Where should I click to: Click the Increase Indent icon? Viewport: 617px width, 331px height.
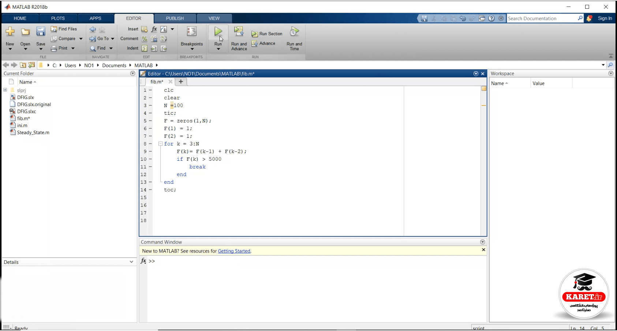pyautogui.click(x=154, y=48)
